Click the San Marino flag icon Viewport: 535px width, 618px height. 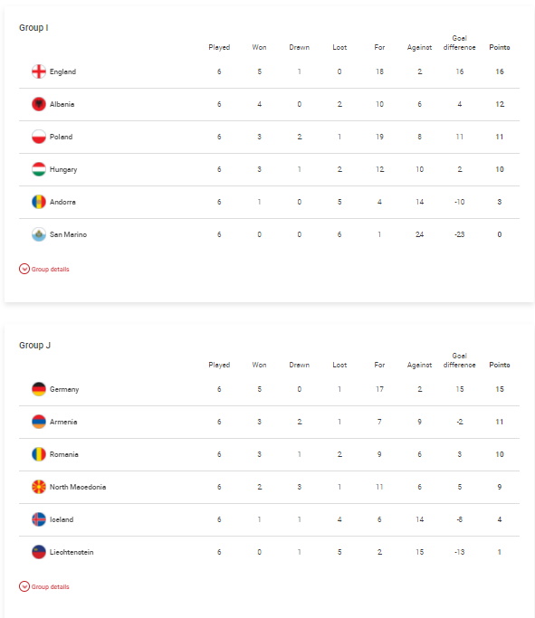tap(39, 234)
